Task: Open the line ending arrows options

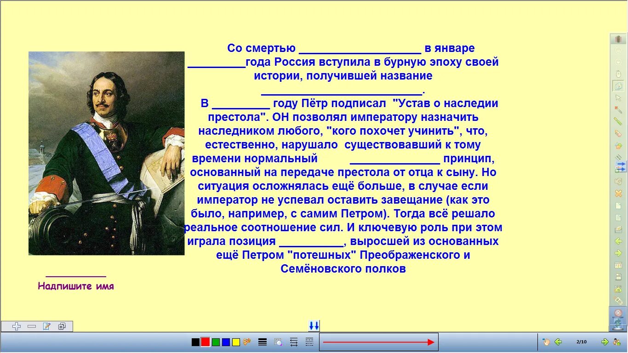Action: point(294,342)
